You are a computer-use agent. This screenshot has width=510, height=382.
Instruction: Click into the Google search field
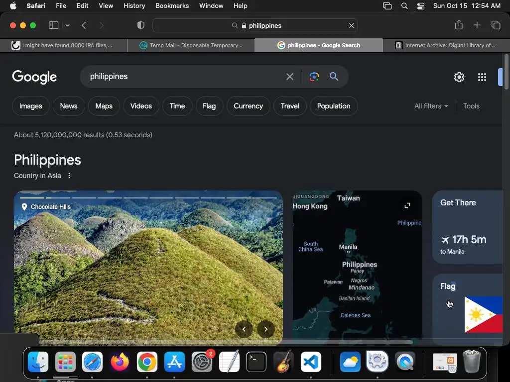tap(182, 77)
